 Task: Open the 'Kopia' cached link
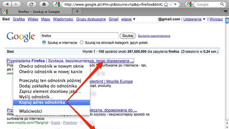coord(56,123)
